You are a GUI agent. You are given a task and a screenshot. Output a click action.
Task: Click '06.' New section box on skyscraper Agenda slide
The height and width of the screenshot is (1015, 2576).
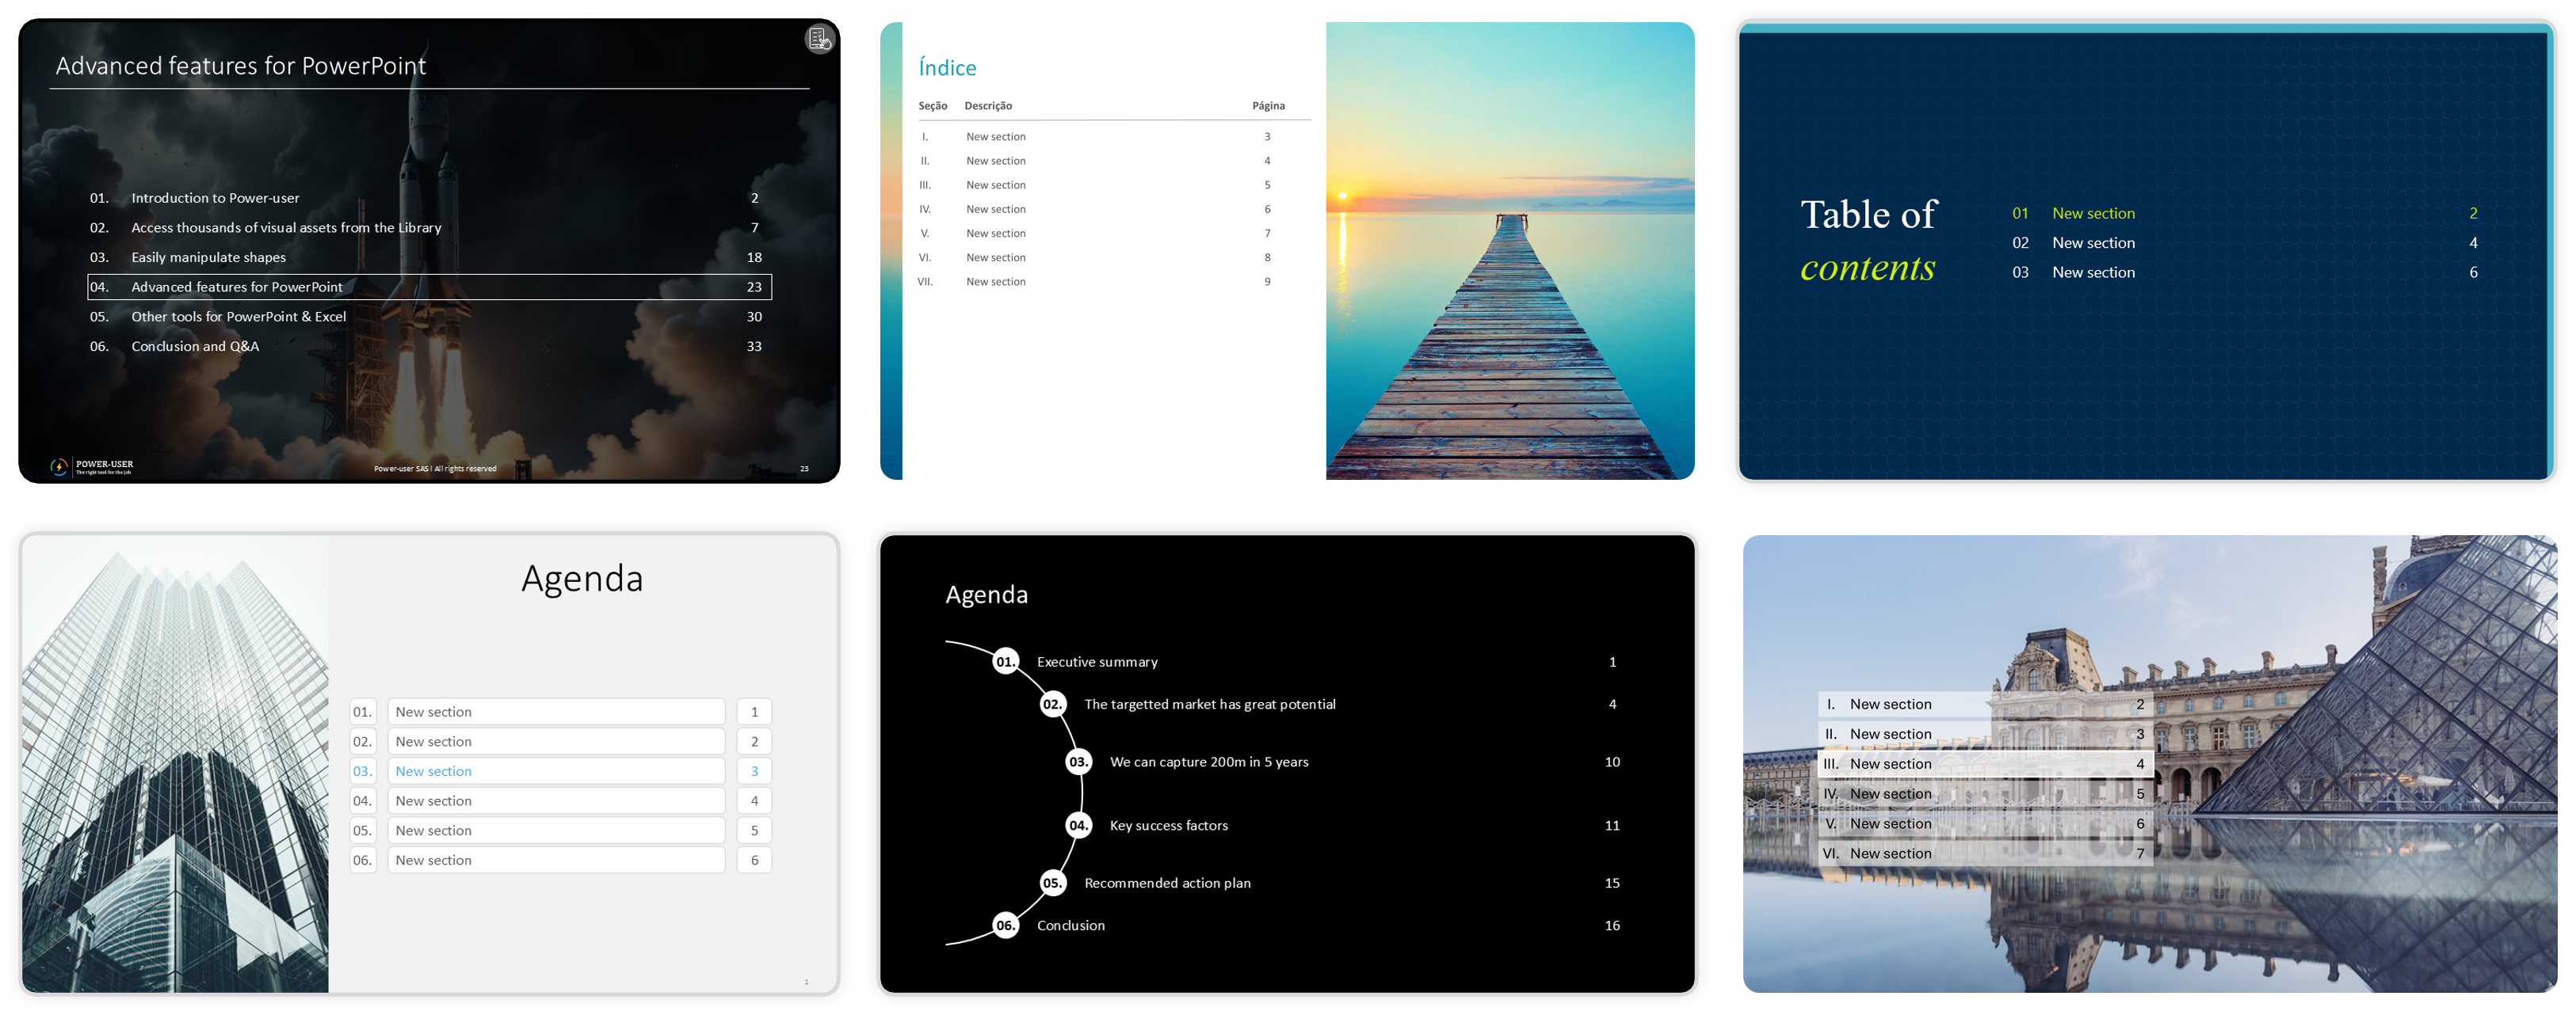(556, 860)
